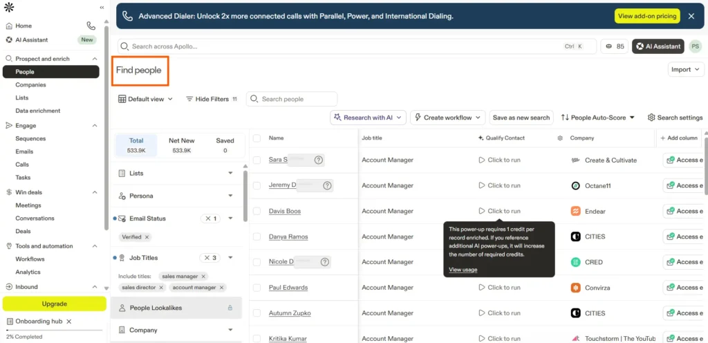
Task: Open the top-bar AI Assistant button
Action: [658, 46]
